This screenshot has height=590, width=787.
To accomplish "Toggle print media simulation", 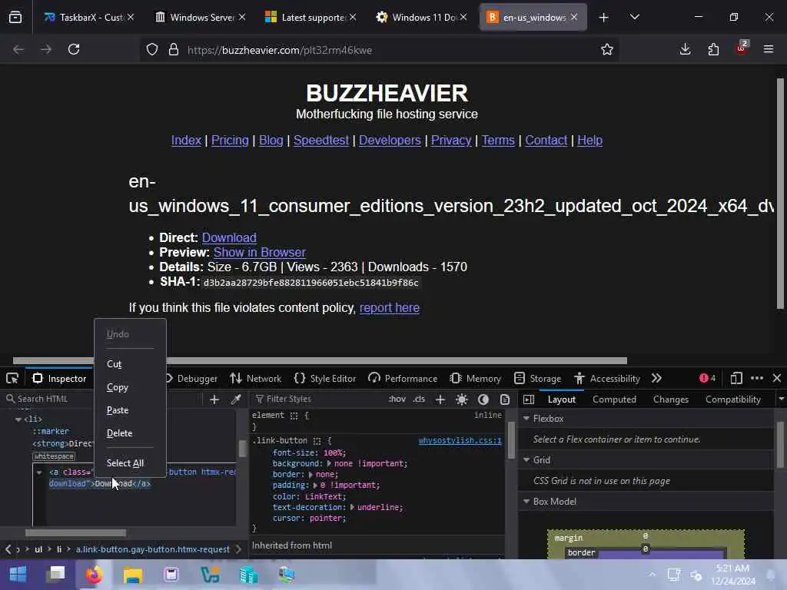I will tap(505, 399).
